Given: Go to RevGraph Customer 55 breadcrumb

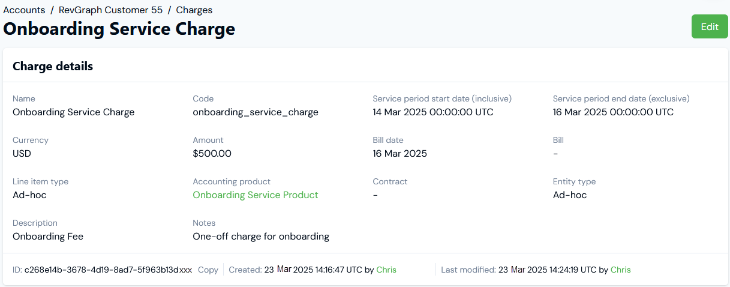Looking at the screenshot, I should (110, 10).
